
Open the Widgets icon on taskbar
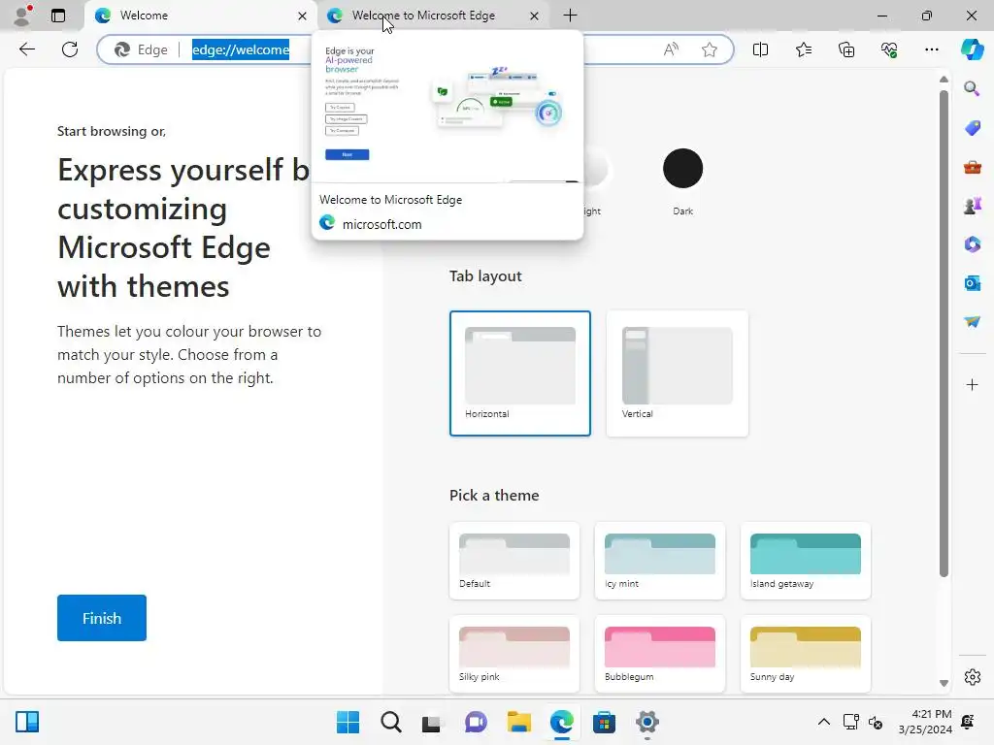[x=27, y=722]
